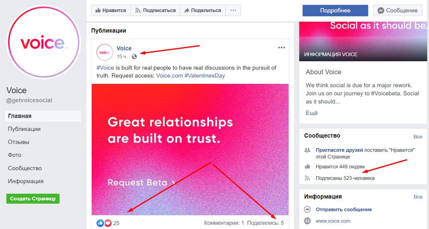Click the Request Beta post image

190,149
